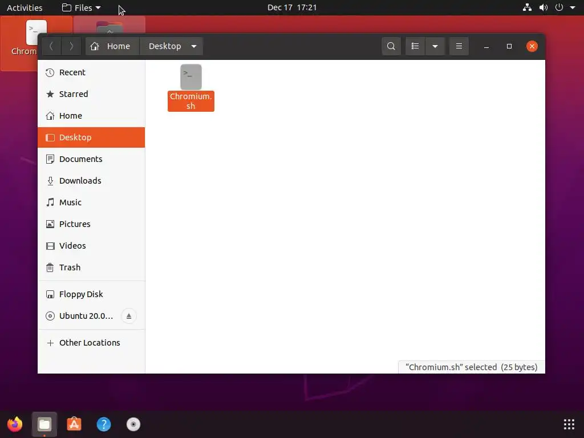
Task: Click the disc icon in the dock
Action: coord(133,424)
